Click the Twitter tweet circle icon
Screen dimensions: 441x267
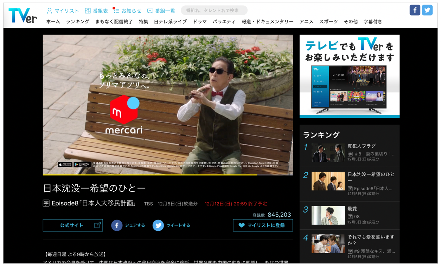point(158,225)
